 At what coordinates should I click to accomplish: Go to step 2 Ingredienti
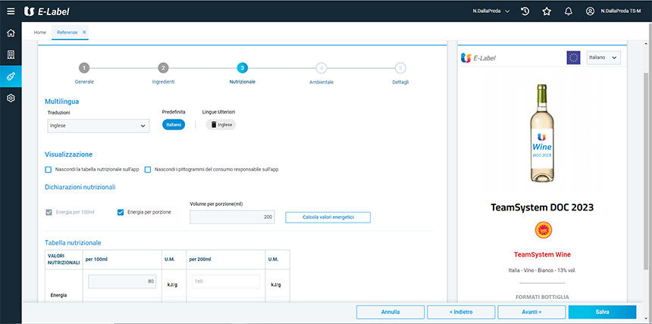click(164, 68)
